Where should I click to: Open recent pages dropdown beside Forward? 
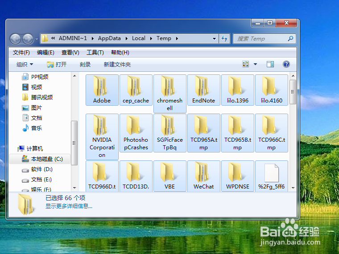(37, 39)
